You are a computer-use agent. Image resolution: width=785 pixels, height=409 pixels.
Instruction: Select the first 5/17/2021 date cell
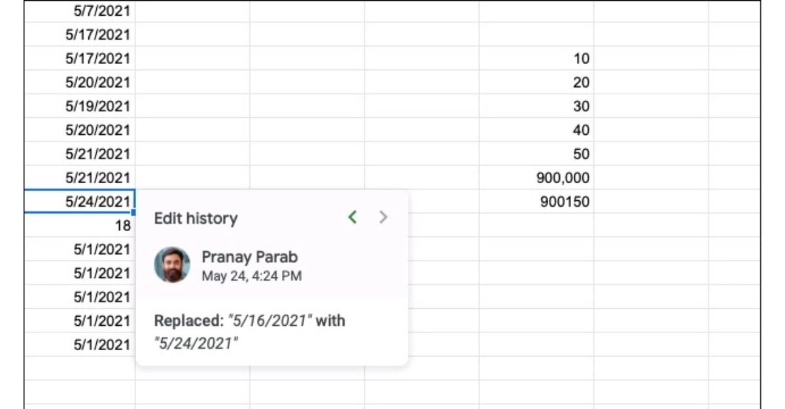pos(80,35)
